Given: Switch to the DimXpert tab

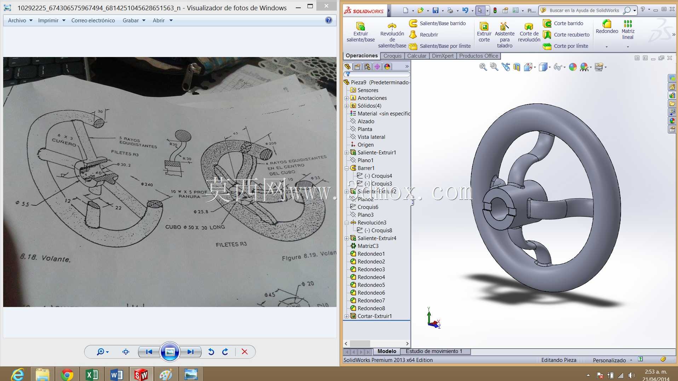Looking at the screenshot, I should point(443,56).
